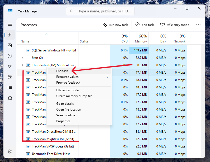The width and height of the screenshot is (210, 162).
Task: Click the TrackMan.MightexCIM process icon
Action: [x=28, y=139]
